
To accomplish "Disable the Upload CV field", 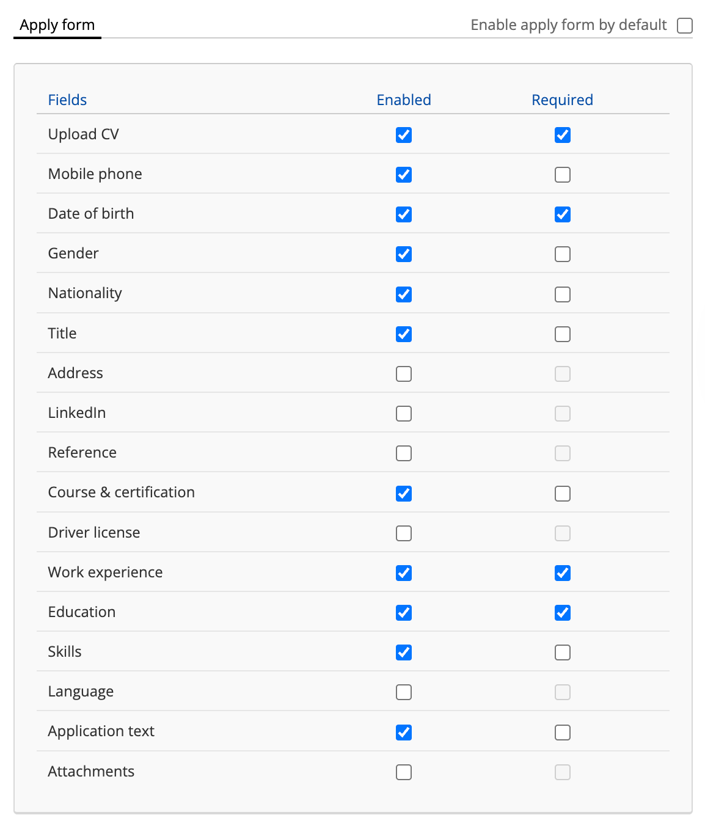I will (x=404, y=135).
